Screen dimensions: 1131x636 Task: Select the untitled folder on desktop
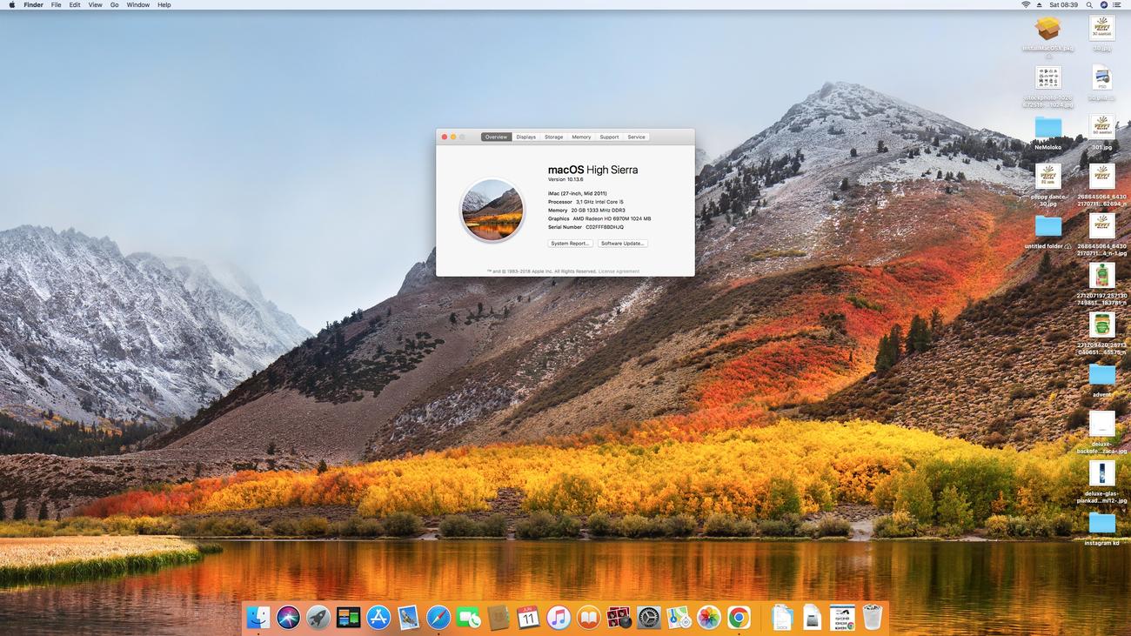coord(1048,232)
